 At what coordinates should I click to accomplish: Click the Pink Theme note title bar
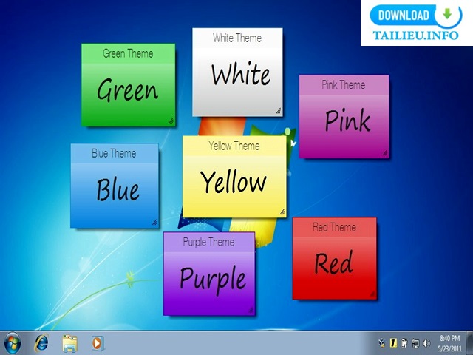[x=344, y=85]
